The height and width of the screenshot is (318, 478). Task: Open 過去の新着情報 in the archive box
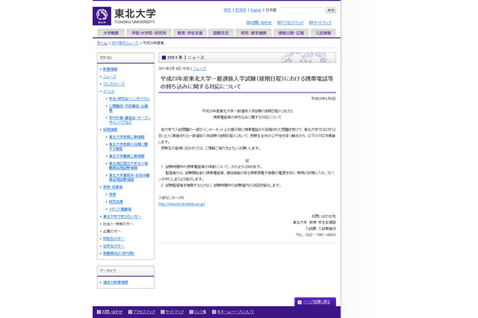[116, 282]
